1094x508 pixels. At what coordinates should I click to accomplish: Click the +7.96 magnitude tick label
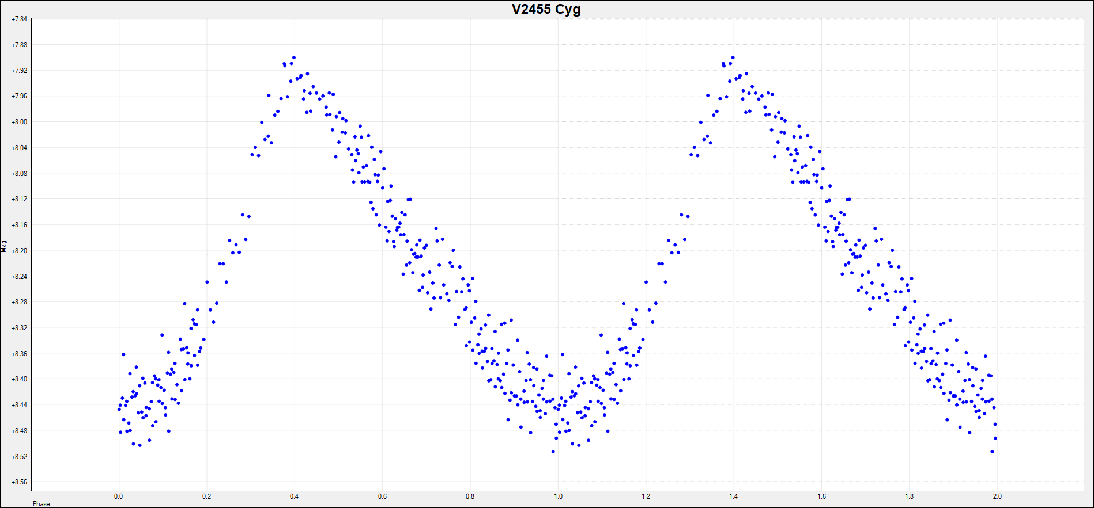tap(19, 96)
